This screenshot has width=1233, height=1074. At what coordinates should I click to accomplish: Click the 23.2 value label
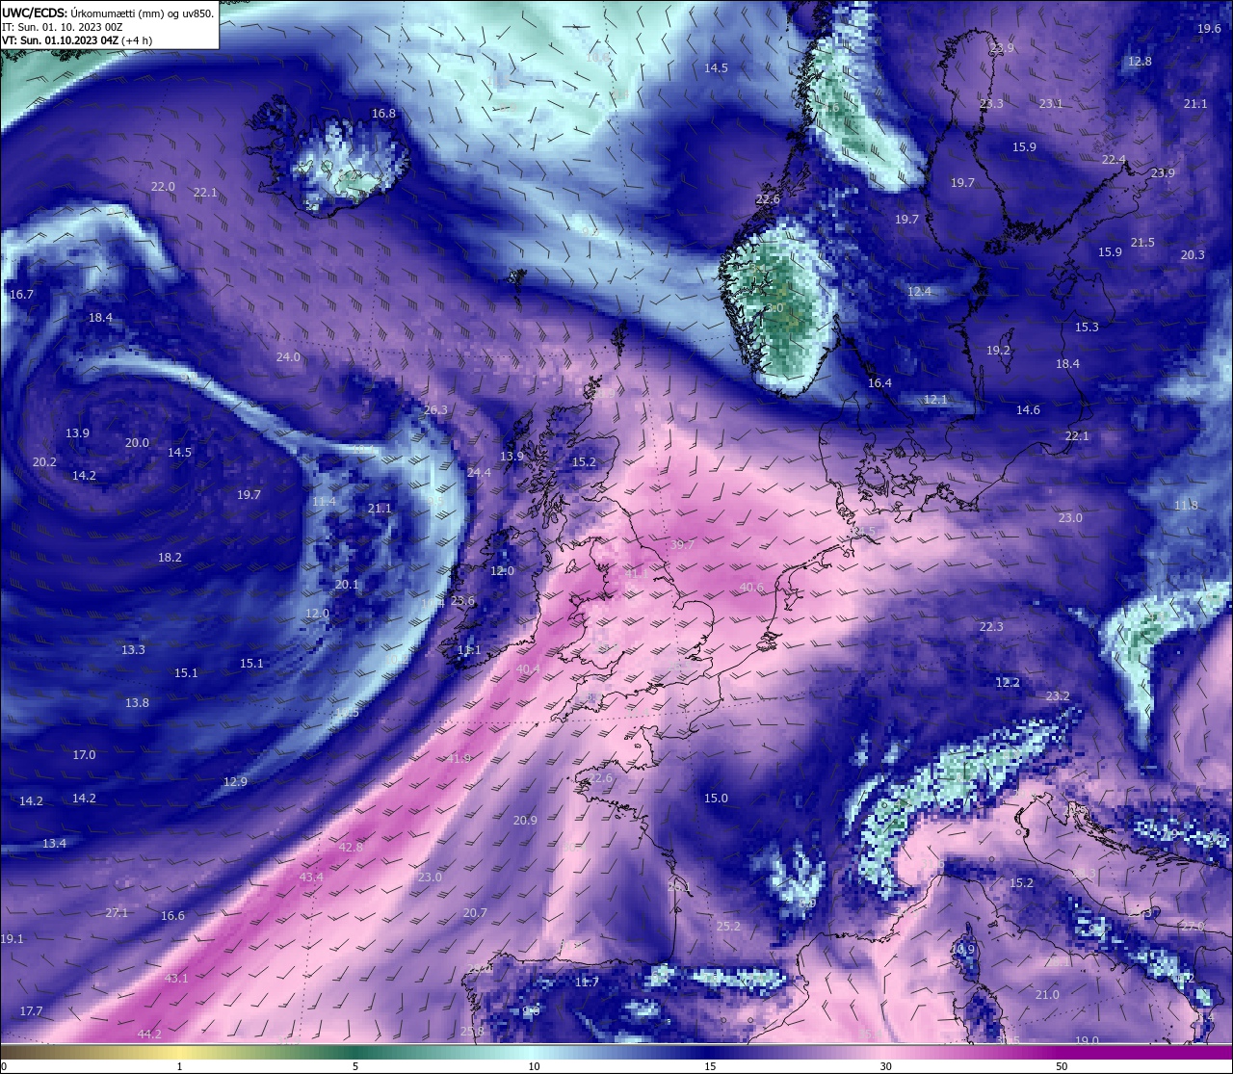click(1058, 696)
